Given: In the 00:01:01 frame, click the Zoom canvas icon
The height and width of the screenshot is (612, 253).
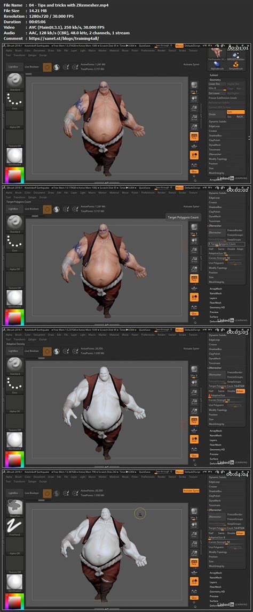Looking at the screenshot, I should pos(193,108).
